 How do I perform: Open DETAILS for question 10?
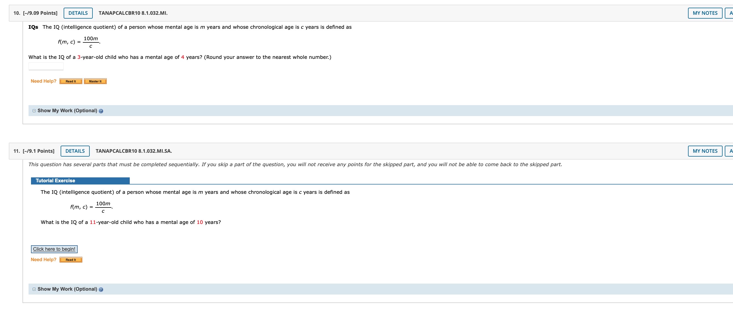(78, 13)
